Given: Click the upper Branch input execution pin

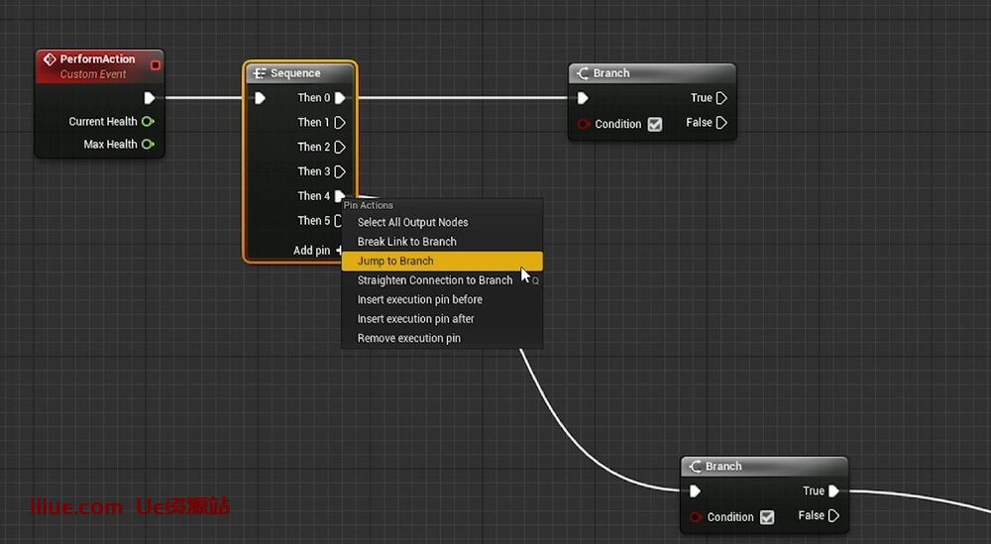Looking at the screenshot, I should pos(583,98).
